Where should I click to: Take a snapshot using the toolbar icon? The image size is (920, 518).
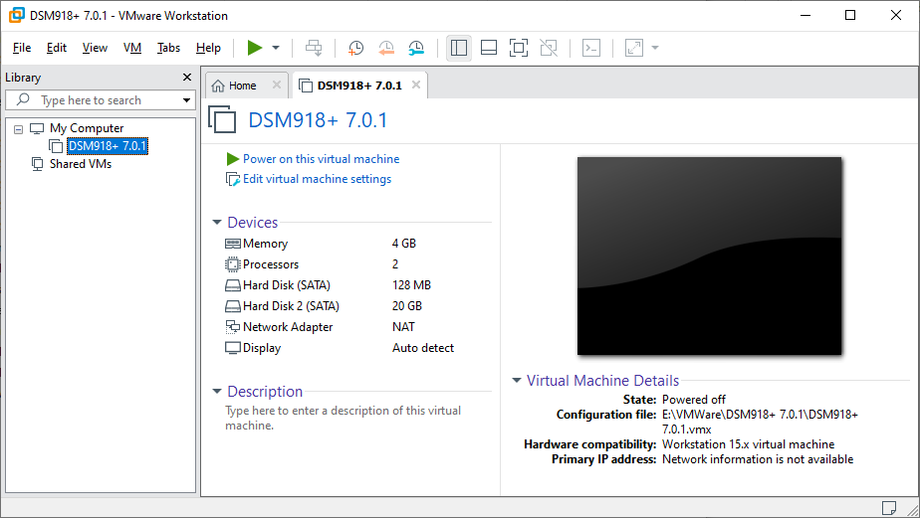click(x=356, y=48)
